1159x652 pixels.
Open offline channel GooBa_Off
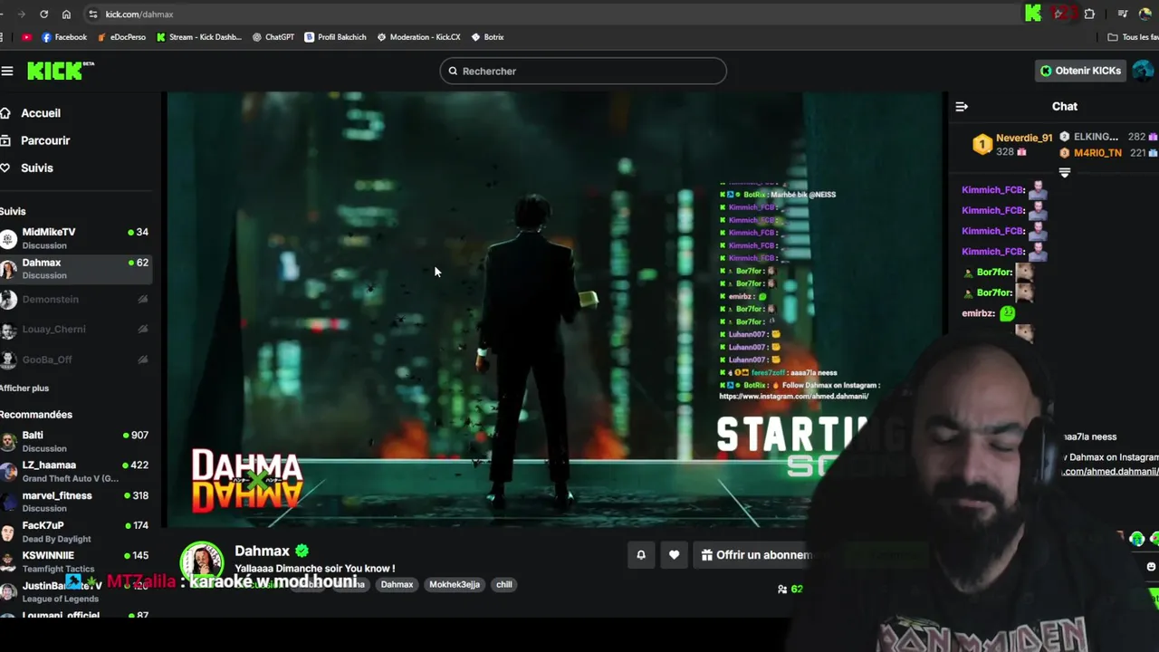[76, 360]
